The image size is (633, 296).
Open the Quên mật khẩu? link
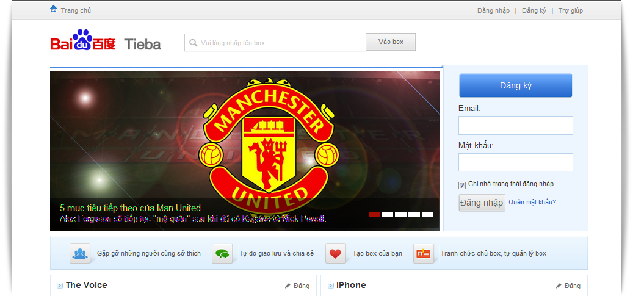[x=532, y=202]
